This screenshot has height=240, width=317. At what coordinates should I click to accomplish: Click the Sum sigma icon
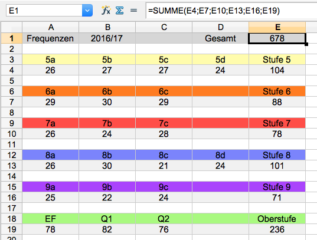coord(119,10)
